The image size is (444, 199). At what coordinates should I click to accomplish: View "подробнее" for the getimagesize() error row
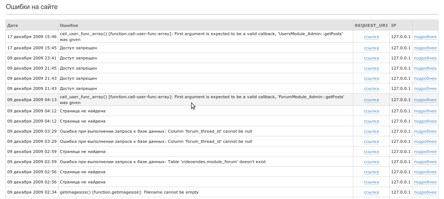tap(425, 192)
